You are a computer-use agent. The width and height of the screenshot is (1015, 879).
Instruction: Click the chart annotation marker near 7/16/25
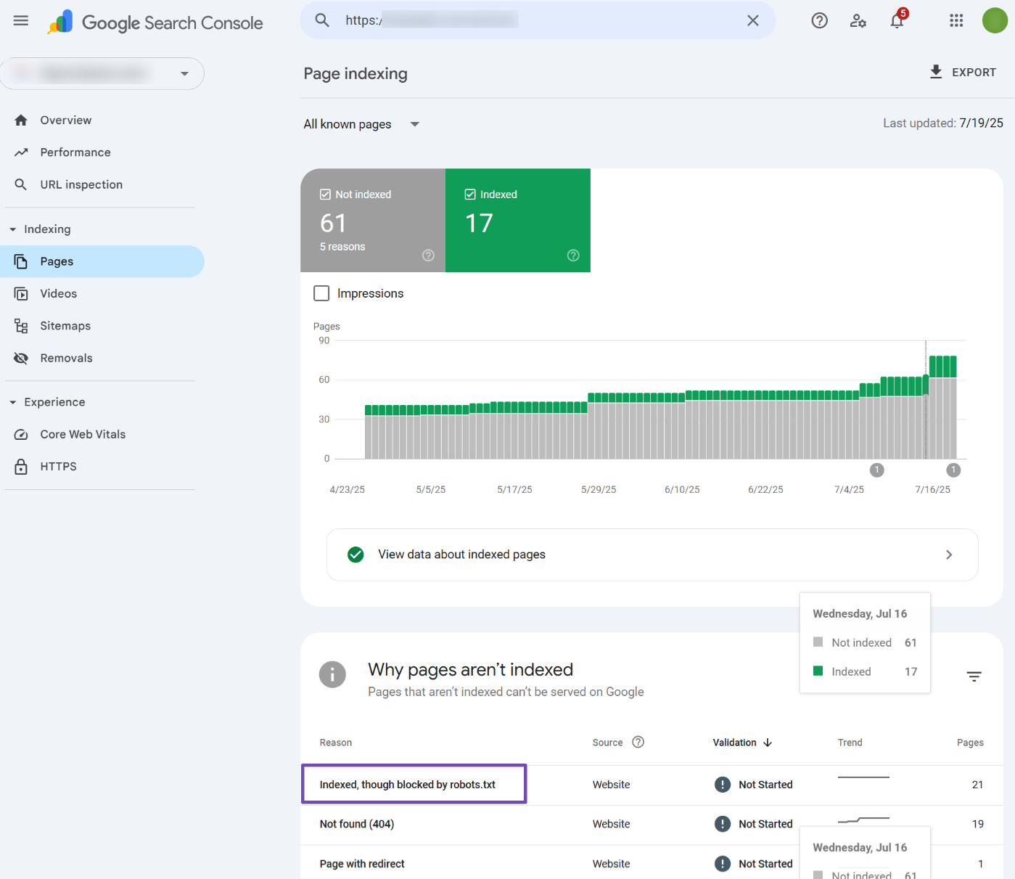point(953,470)
